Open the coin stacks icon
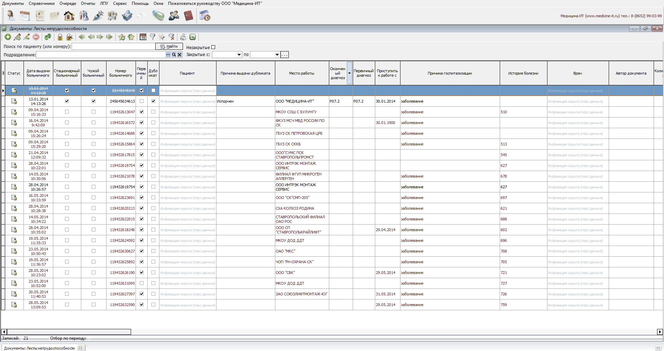The width and height of the screenshot is (664, 351). coord(112,16)
